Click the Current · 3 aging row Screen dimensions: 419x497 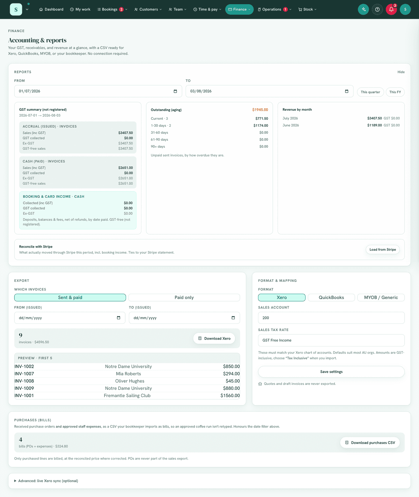[x=209, y=119]
